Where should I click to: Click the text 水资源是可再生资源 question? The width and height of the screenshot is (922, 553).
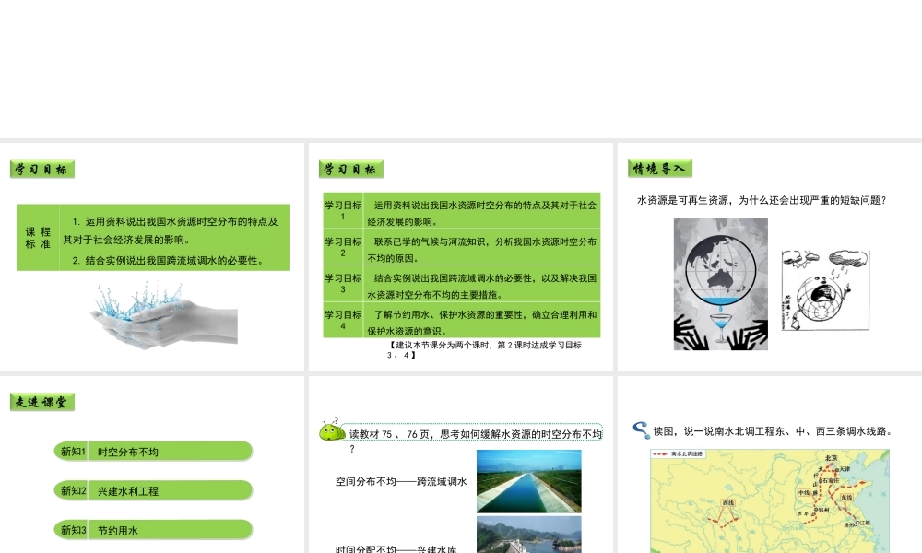[762, 200]
